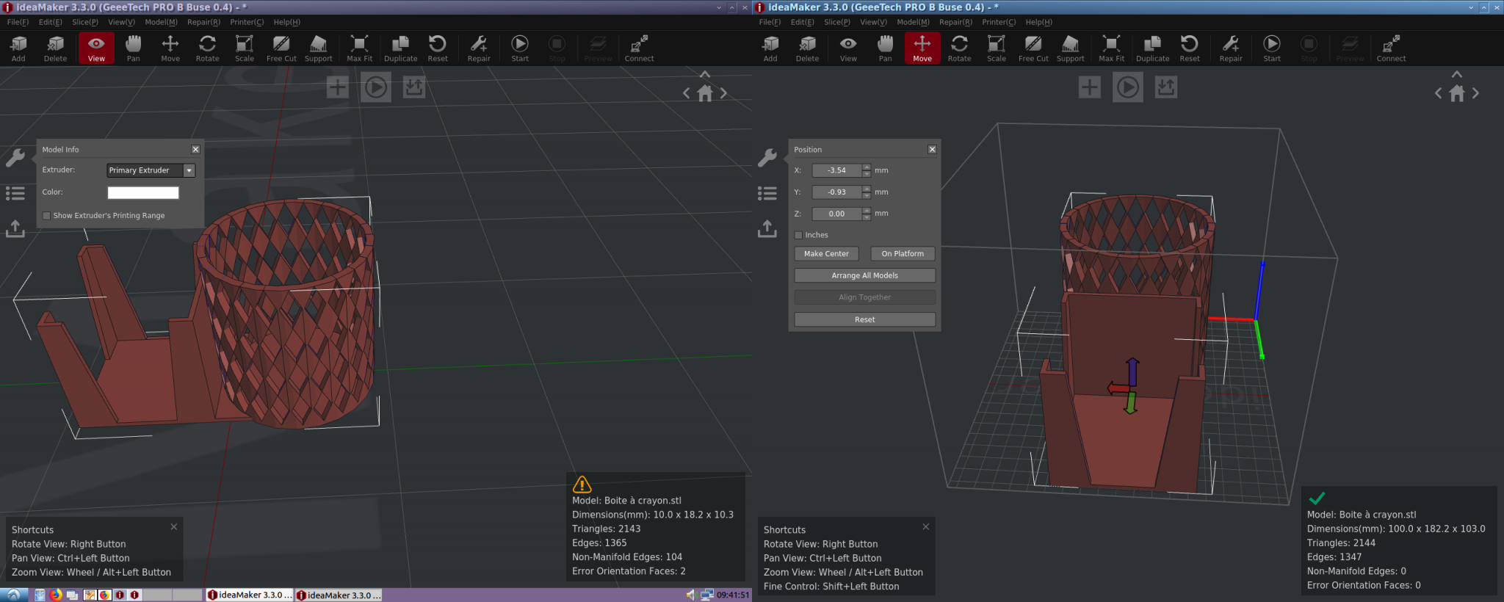Click the Z position input field
Image resolution: width=1504 pixels, height=602 pixels.
click(x=837, y=214)
